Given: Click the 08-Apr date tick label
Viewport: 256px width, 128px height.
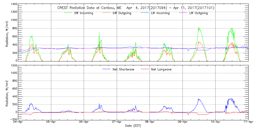Looking at the screenshot, I should click(x=150, y=122).
